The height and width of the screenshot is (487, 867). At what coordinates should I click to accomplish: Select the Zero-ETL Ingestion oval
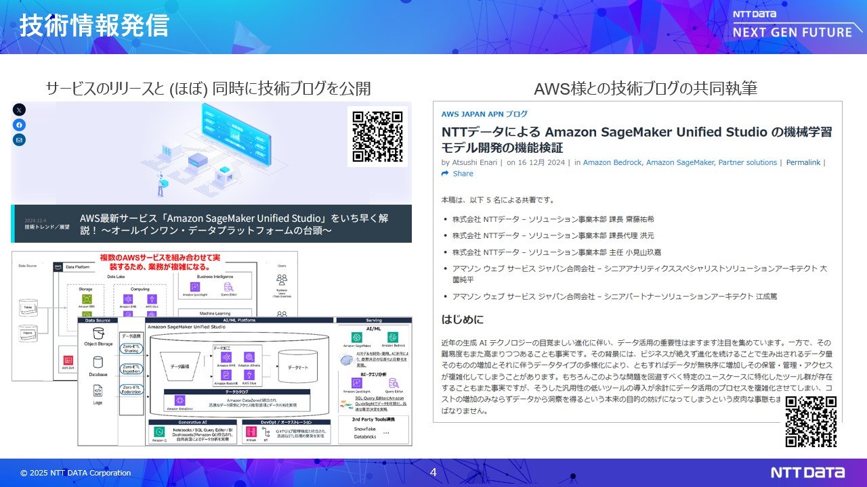pos(131,369)
